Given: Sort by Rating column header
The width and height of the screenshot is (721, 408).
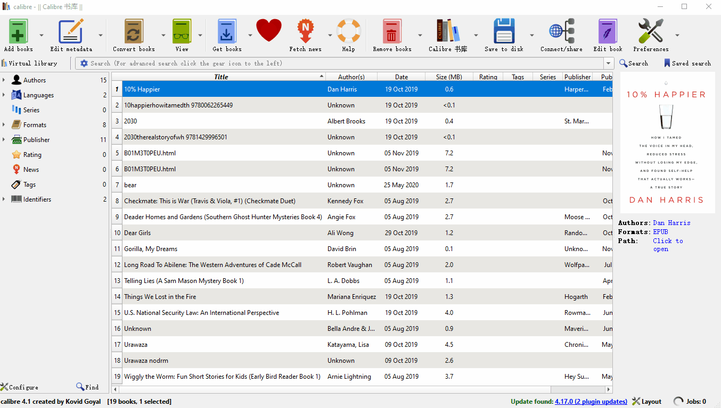Looking at the screenshot, I should [x=488, y=77].
